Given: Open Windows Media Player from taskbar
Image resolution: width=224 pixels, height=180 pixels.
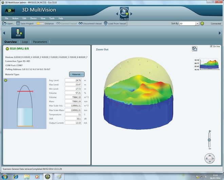Looking at the screenshot, I should pos(37,177).
